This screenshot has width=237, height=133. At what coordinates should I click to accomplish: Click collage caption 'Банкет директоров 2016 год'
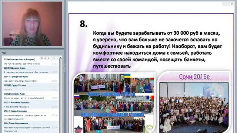point(111,94)
